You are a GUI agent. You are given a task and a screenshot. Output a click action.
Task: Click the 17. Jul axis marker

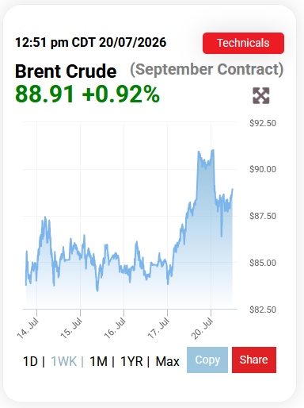pyautogui.click(x=158, y=329)
